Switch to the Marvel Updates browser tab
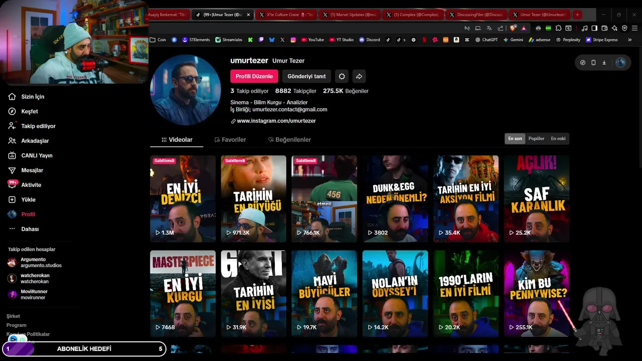642x361 pixels. 350,15
